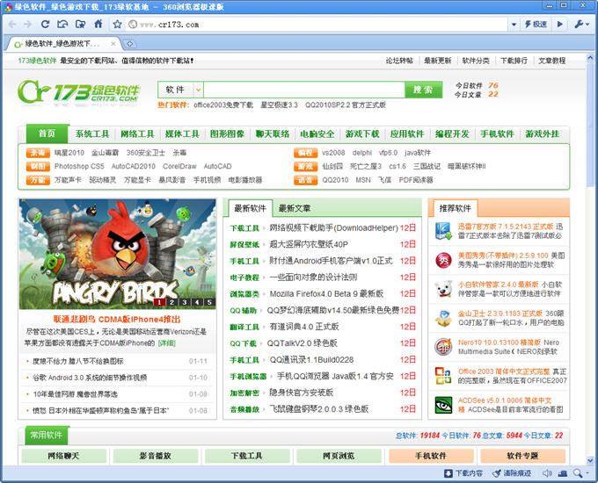Click the 软件专题 category button
The width and height of the screenshot is (598, 483).
(522, 456)
